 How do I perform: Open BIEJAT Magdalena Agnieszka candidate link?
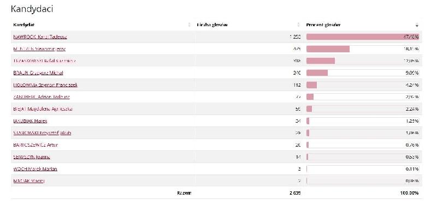click(x=43, y=108)
